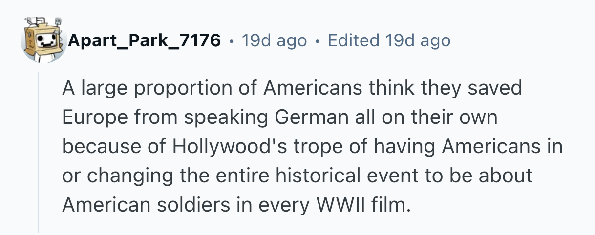Screen dimensions: 595x235
Task: Click the Apart_Park_7176 robot avatar
Action: 43,40
